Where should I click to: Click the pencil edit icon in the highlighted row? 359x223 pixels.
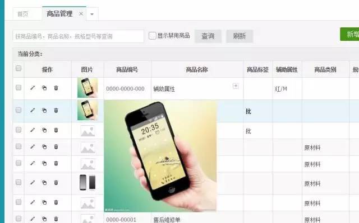point(33,110)
